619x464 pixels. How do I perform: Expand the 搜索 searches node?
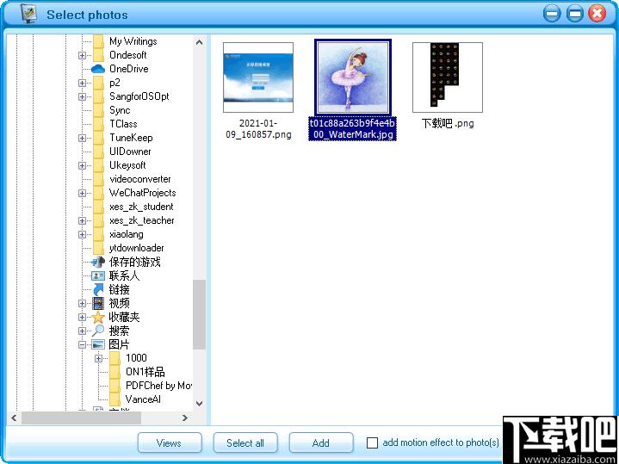click(x=82, y=331)
